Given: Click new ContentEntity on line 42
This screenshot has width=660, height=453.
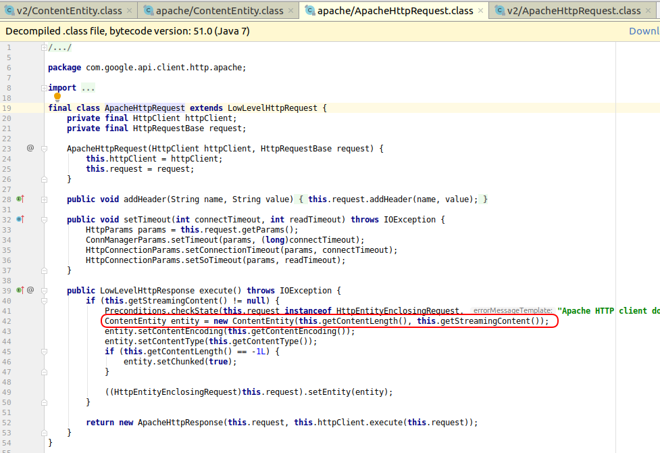Looking at the screenshot, I should (x=253, y=321).
